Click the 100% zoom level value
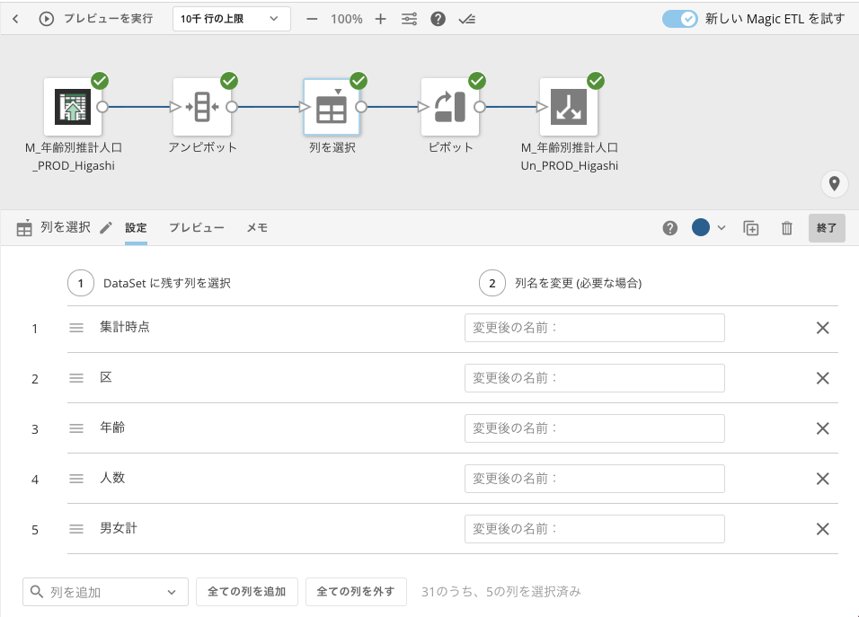 [346, 19]
